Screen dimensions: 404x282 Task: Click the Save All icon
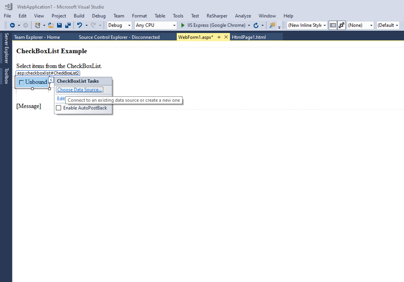pyautogui.click(x=68, y=25)
